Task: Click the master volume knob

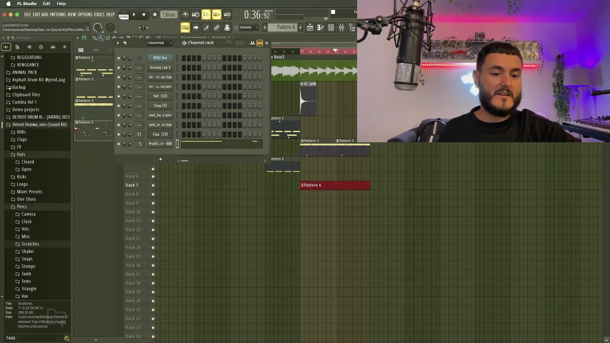Action: [98, 28]
